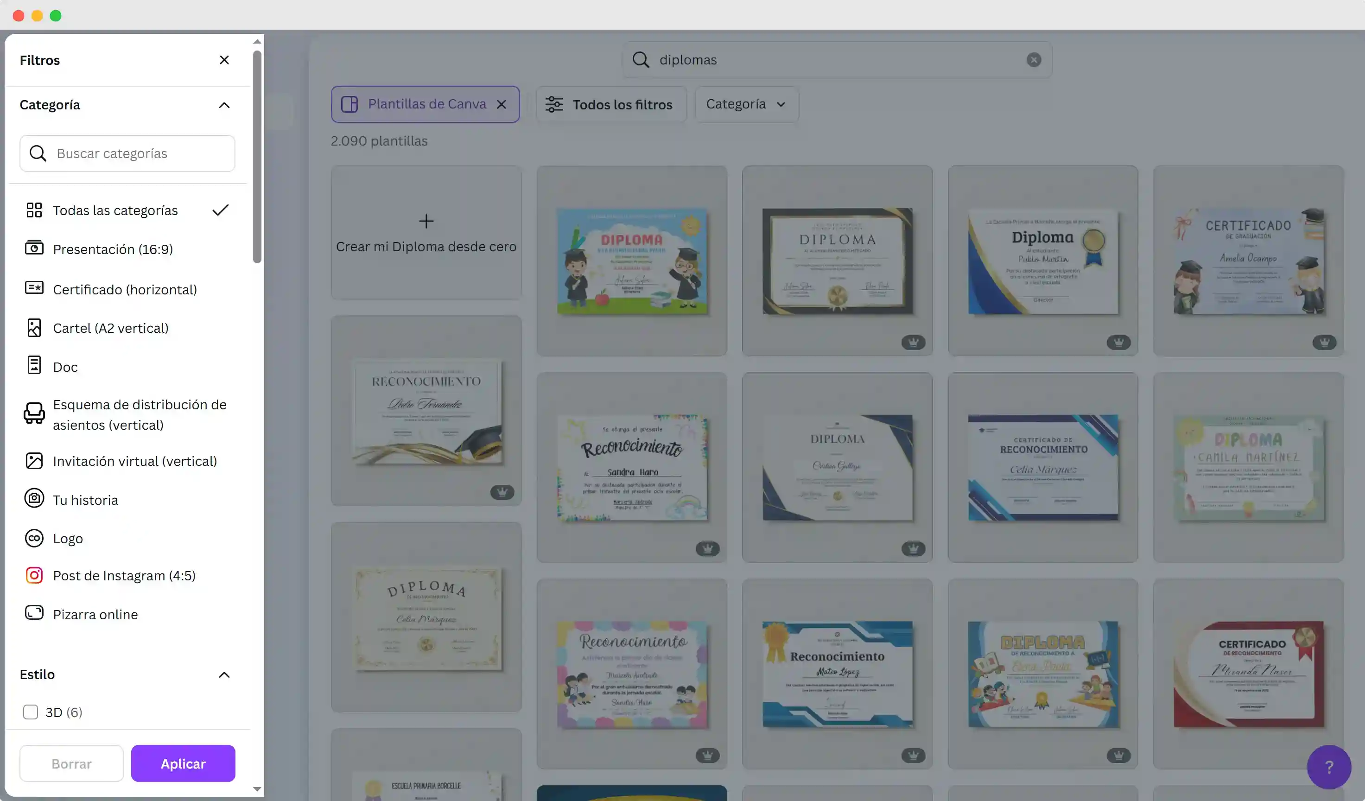The width and height of the screenshot is (1365, 801).
Task: Open the colorful kids DIPLOMA template thumbnail
Action: pos(632,261)
